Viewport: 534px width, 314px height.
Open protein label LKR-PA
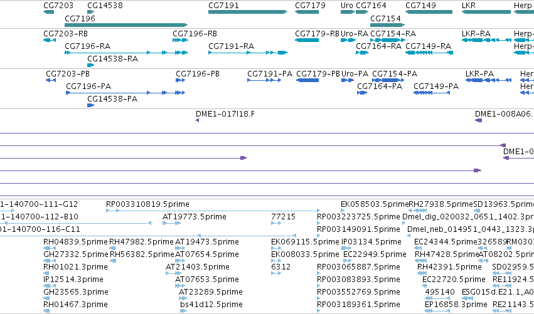pyautogui.click(x=479, y=74)
